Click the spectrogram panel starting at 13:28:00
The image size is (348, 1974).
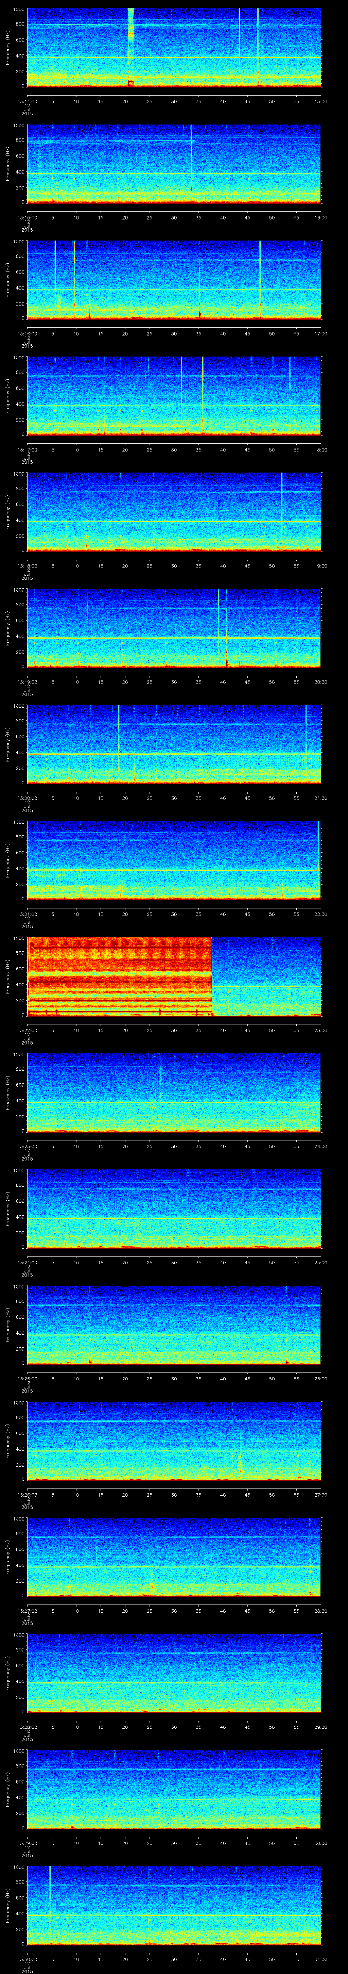(174, 1673)
